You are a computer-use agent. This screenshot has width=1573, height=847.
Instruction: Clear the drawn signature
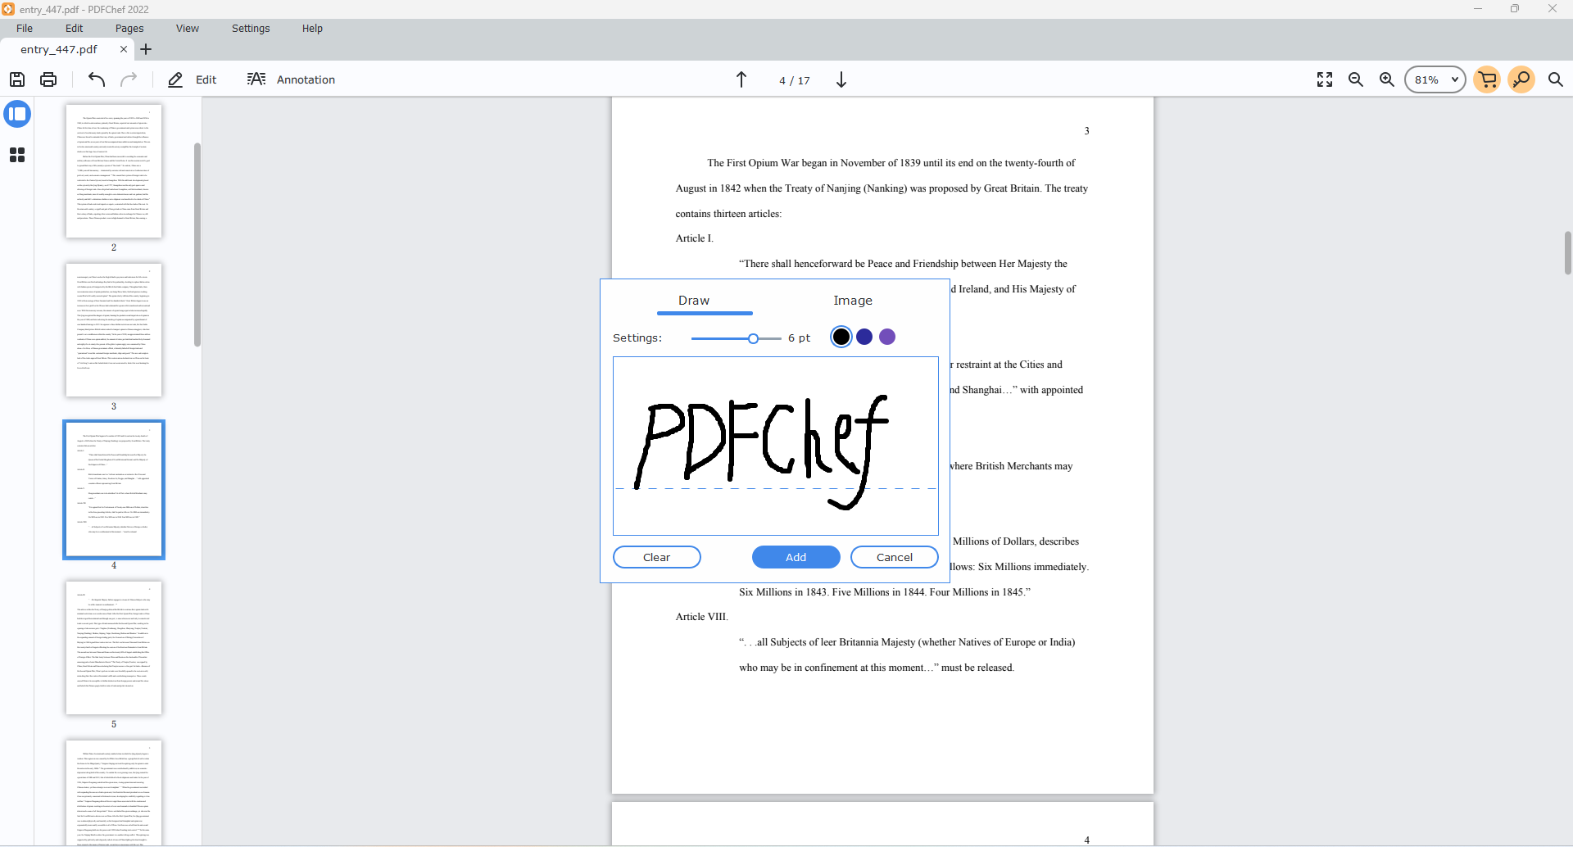(x=657, y=557)
